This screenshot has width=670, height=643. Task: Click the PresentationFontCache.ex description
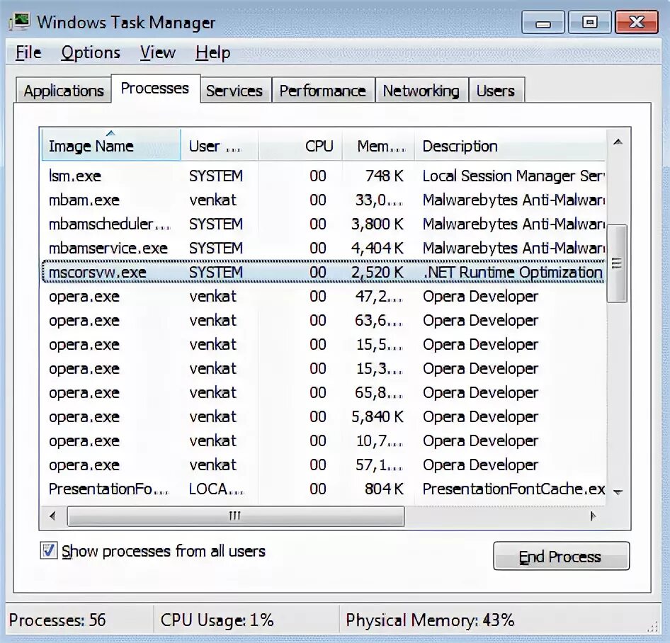513,489
